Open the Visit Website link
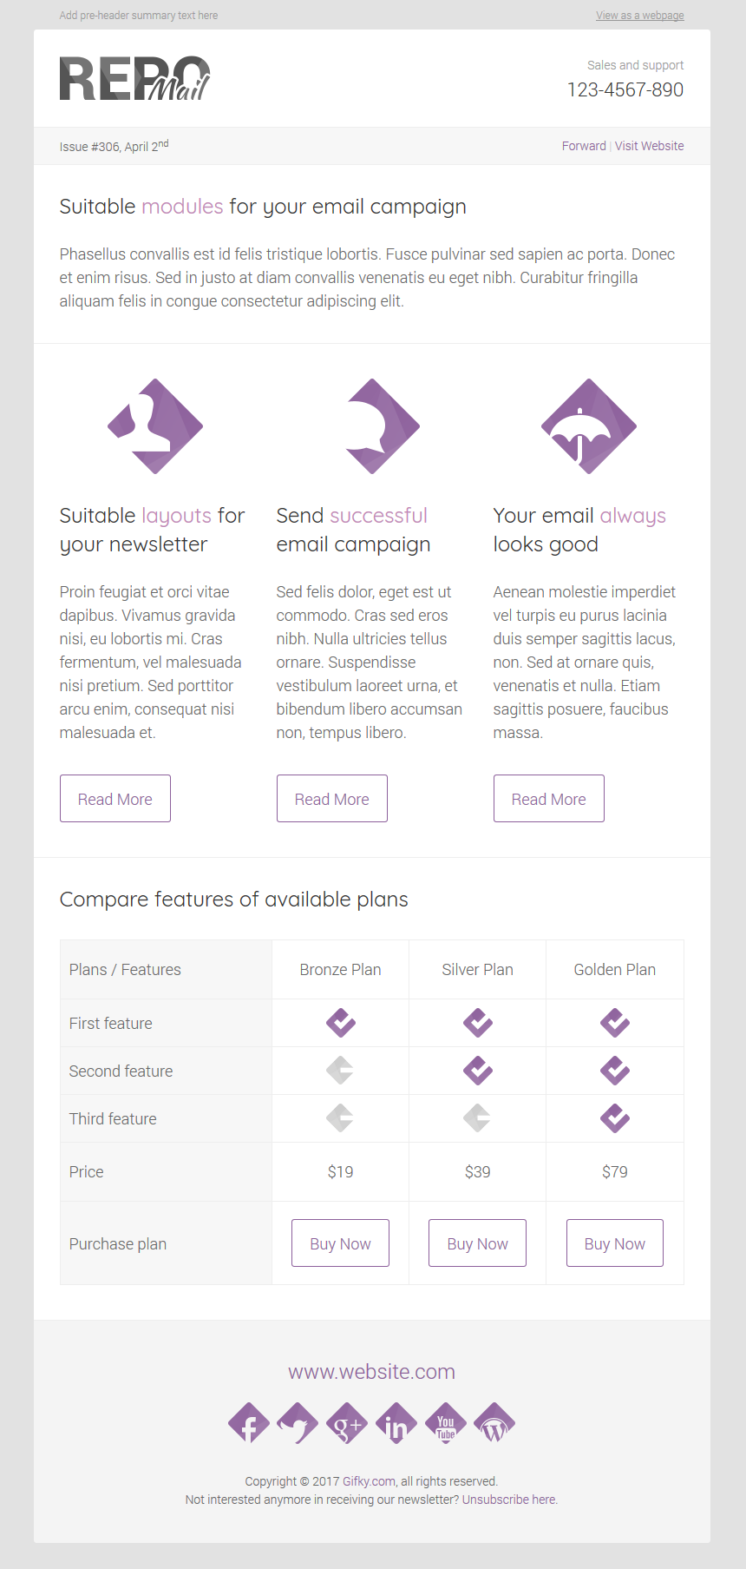This screenshot has width=746, height=1569. 649,146
